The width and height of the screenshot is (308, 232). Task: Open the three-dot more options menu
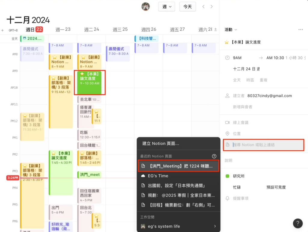pyautogui.click(x=300, y=29)
